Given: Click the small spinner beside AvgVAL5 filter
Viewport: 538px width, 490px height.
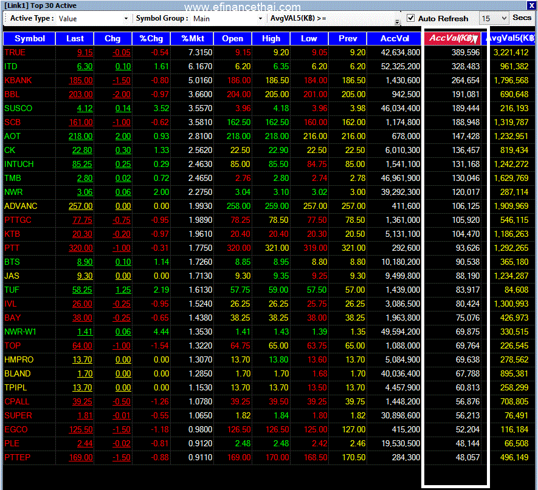Looking at the screenshot, I should pos(398,22).
